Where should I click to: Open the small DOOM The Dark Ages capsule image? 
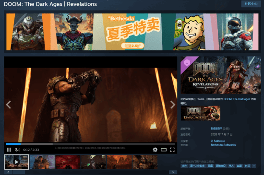point(201,113)
